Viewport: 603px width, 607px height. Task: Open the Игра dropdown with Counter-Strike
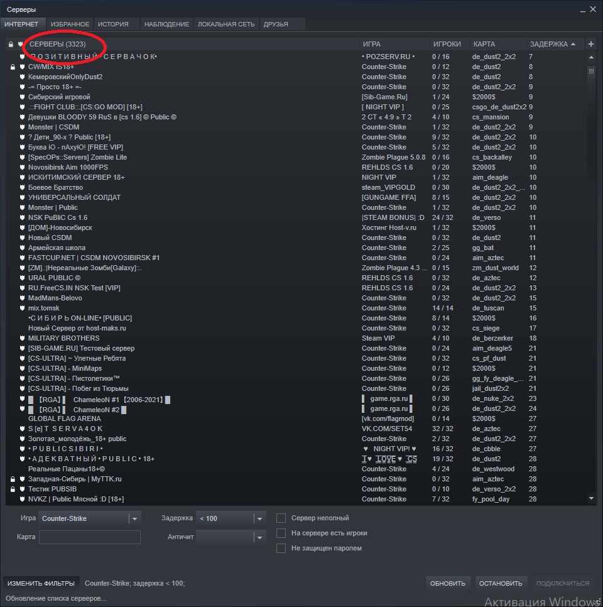[89, 518]
